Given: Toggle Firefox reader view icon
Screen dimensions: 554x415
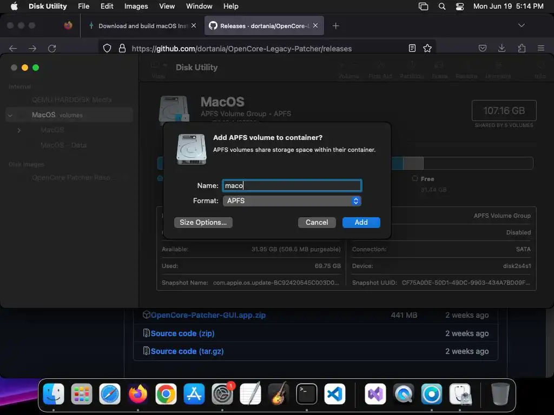Looking at the screenshot, I should 412,48.
